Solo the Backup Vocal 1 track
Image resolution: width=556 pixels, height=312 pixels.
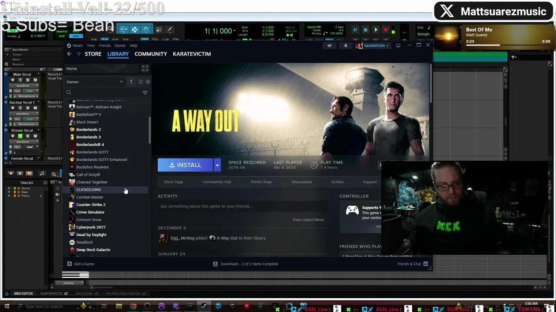point(27,108)
